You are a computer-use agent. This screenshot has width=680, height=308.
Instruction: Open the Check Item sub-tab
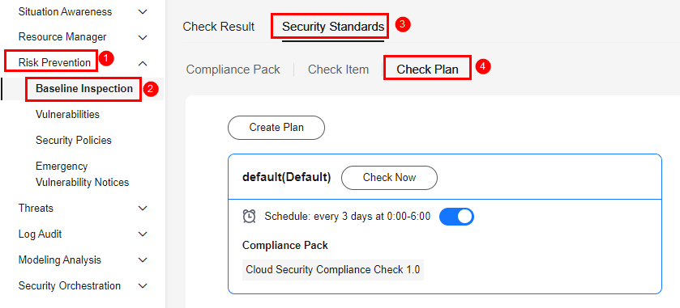click(338, 70)
